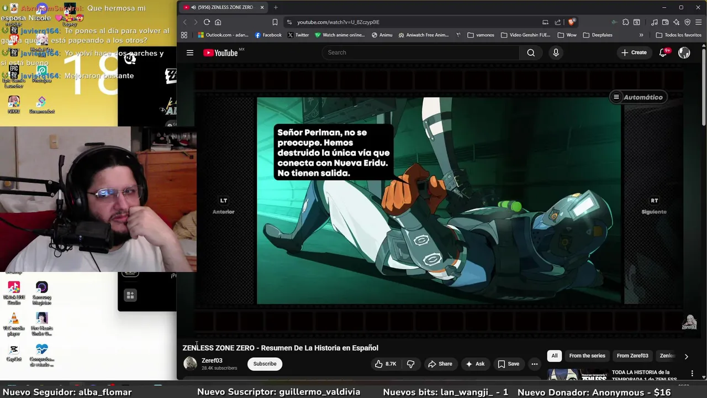Open VLC media player desktop shortcut
Image resolution: width=707 pixels, height=398 pixels.
[14, 324]
